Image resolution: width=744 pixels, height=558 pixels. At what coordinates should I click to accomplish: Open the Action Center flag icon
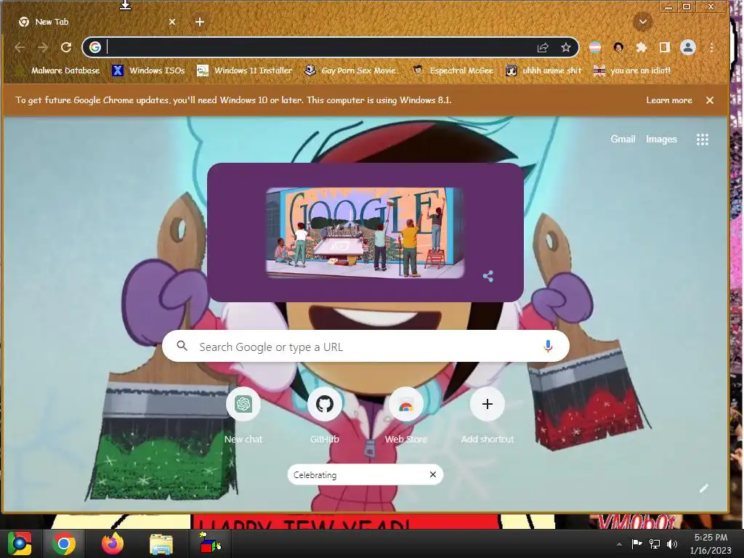coord(636,543)
